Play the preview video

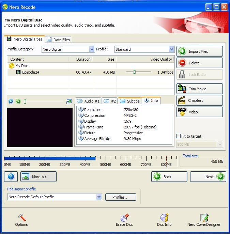click(x=18, y=101)
